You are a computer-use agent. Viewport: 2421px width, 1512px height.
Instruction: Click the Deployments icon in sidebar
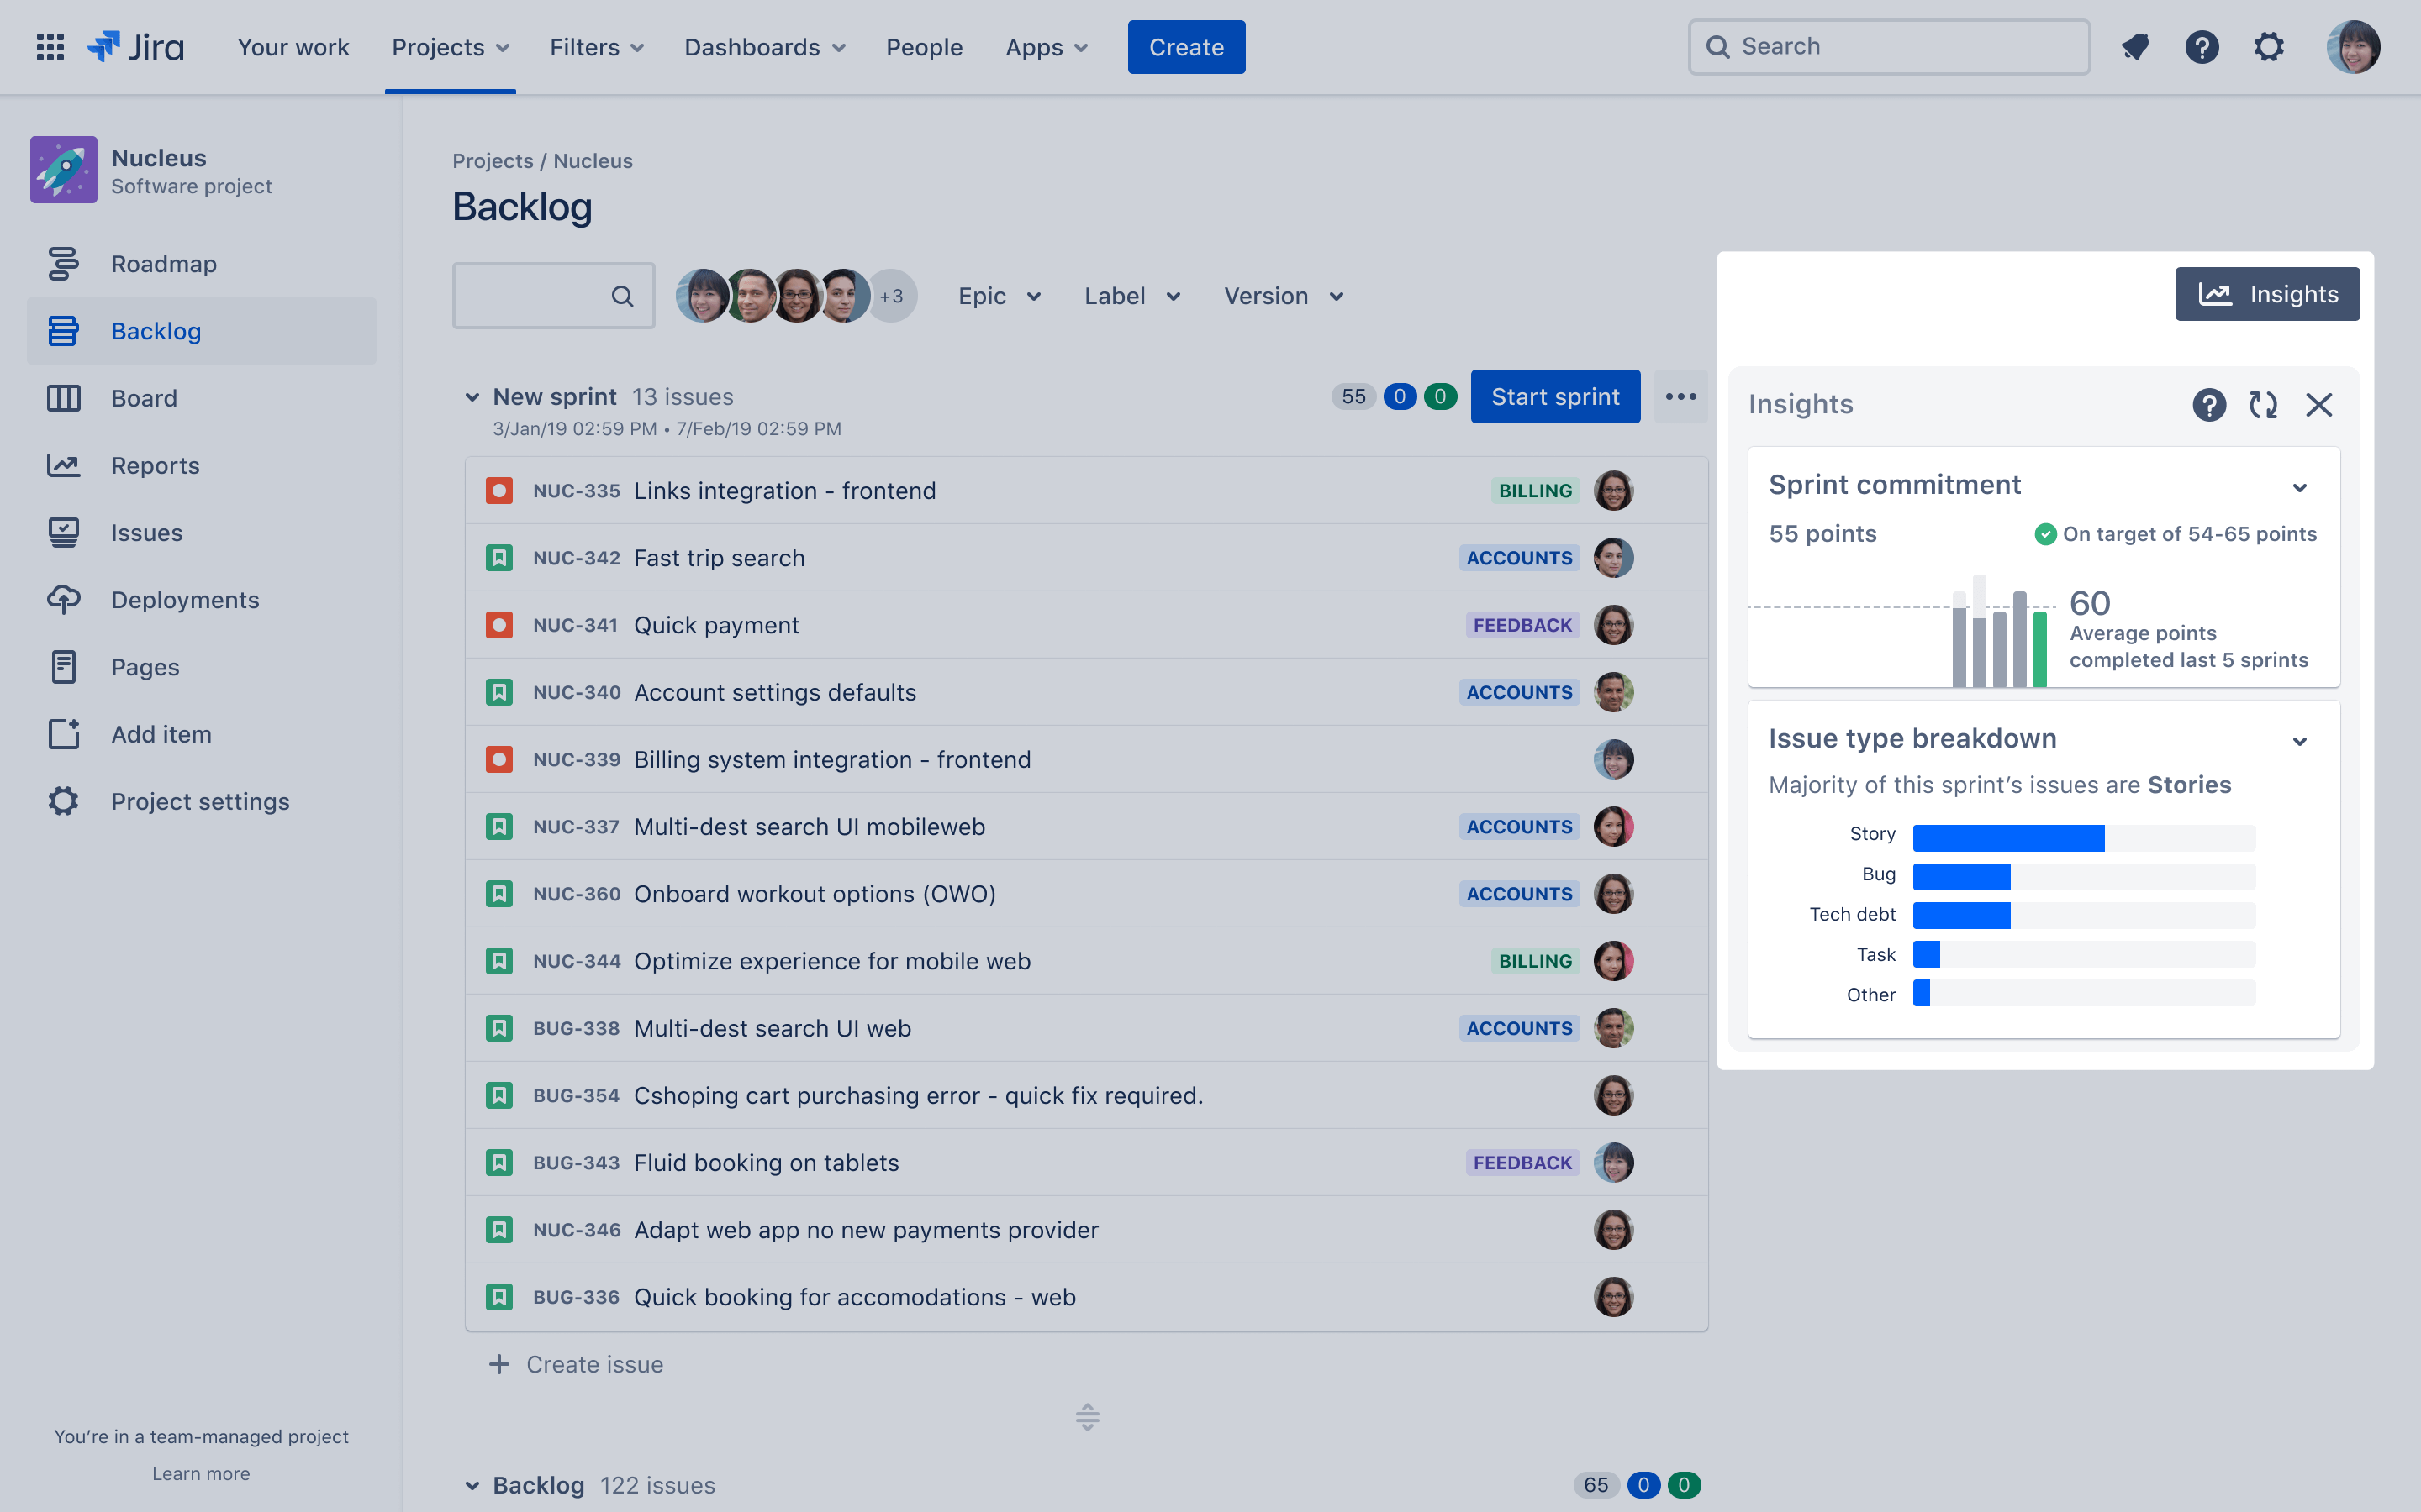tap(63, 597)
